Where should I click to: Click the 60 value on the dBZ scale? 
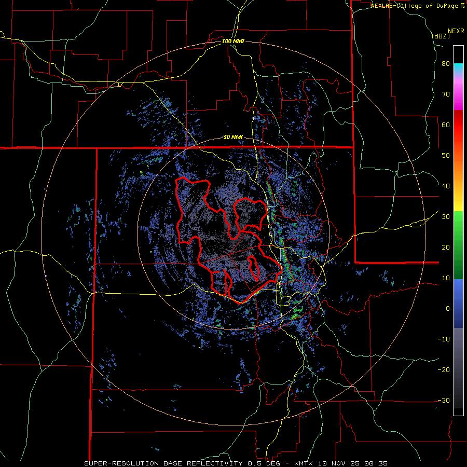[x=446, y=125]
